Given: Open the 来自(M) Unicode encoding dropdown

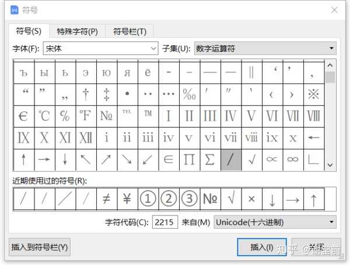Looking at the screenshot, I should point(275,222).
